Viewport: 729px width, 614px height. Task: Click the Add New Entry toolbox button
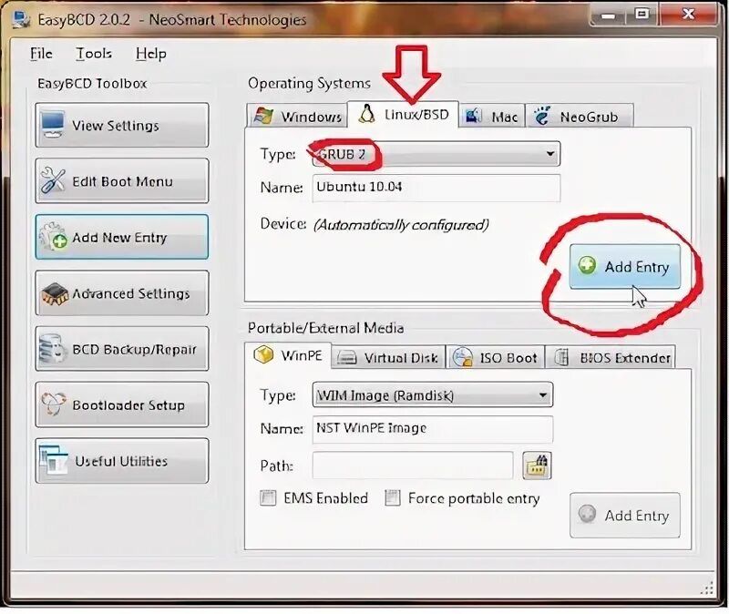tap(122, 237)
